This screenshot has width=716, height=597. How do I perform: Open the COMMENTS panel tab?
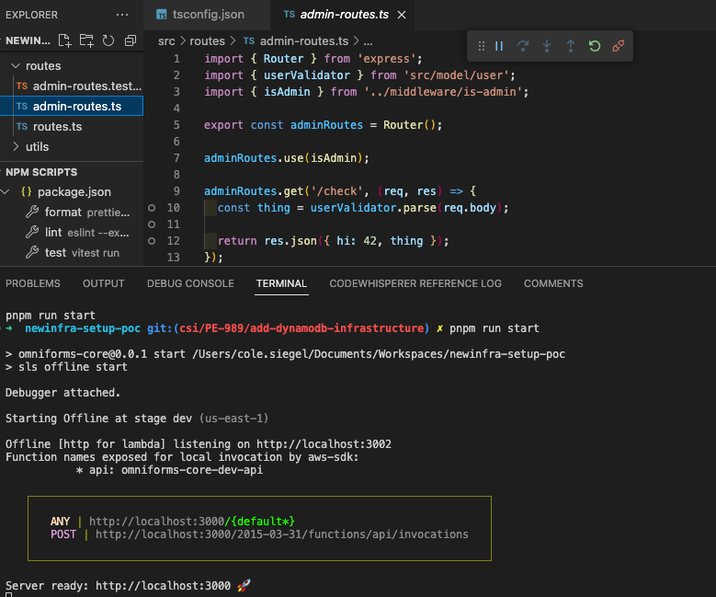coord(553,283)
